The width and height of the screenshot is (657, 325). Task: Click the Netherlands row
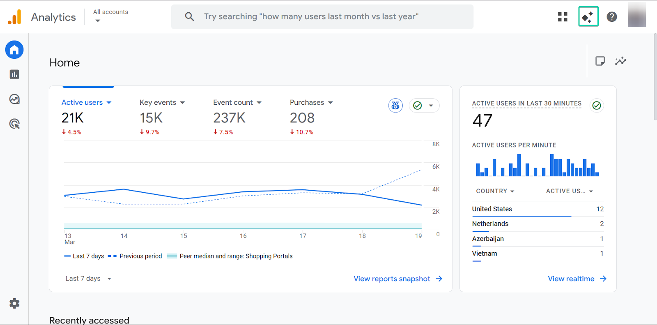tap(538, 224)
